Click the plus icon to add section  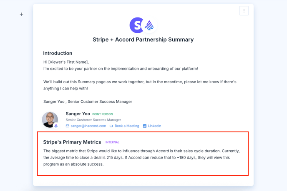[x=21, y=14]
